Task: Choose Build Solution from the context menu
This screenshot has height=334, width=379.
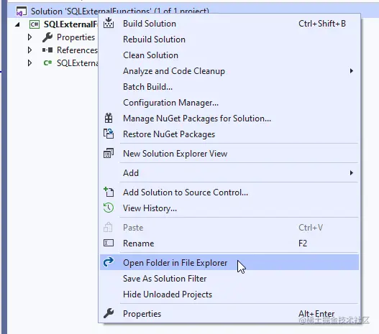Action: 229,24
